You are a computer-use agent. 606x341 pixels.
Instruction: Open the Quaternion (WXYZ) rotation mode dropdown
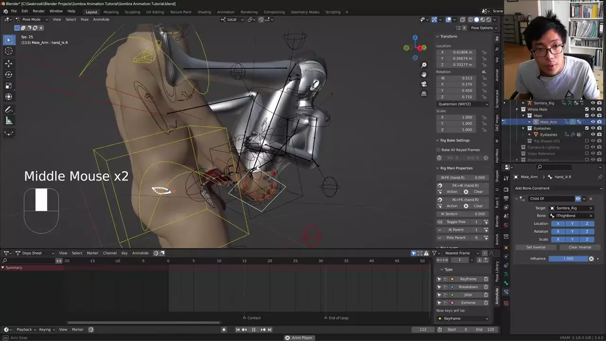(463, 104)
